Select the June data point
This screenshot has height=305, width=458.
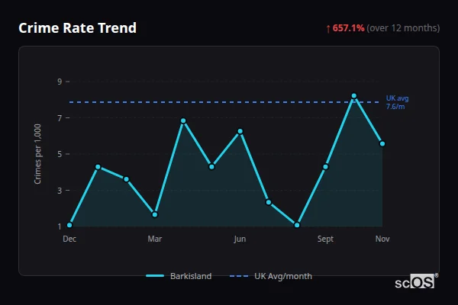click(240, 131)
